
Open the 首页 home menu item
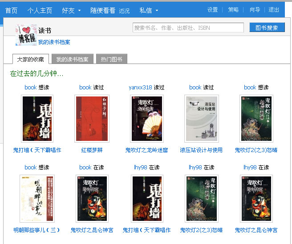coord(11,10)
